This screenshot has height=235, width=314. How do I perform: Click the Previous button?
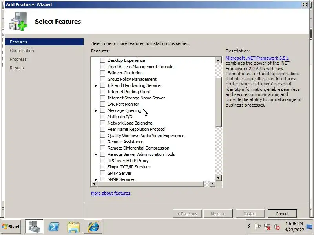coord(187,214)
